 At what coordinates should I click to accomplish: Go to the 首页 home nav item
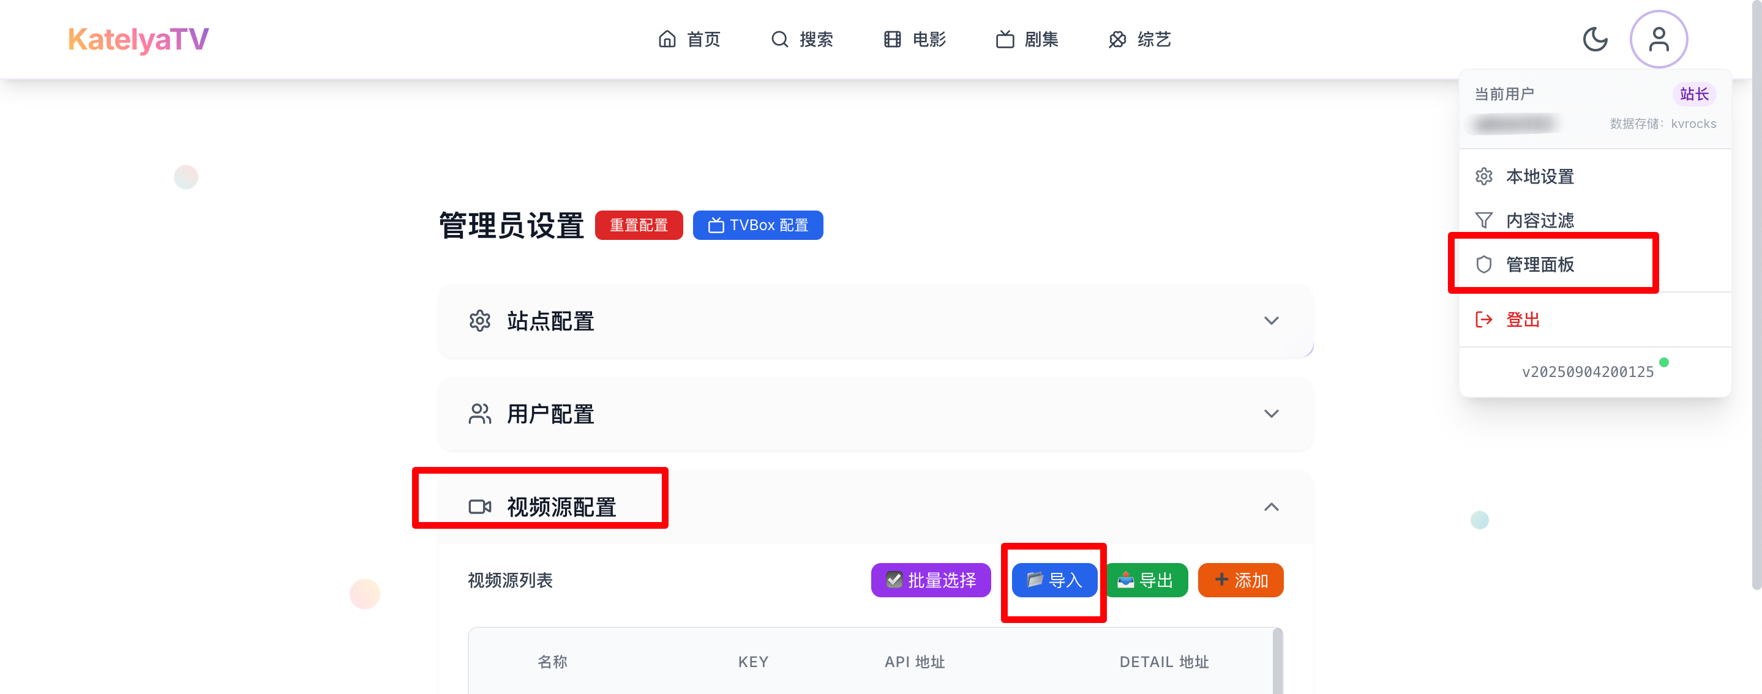click(x=689, y=40)
